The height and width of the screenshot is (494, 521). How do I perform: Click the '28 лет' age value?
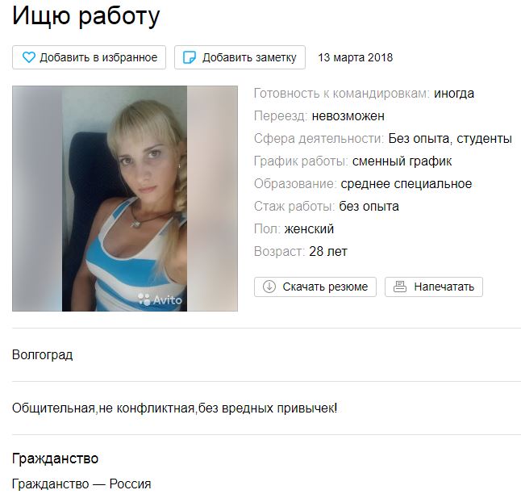coord(328,252)
